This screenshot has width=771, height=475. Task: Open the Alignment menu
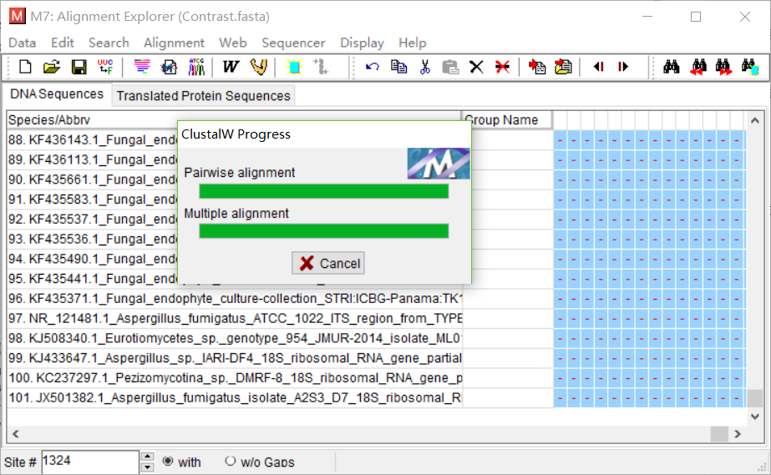click(x=174, y=43)
